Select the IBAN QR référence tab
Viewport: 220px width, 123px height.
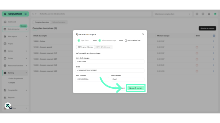point(103,47)
